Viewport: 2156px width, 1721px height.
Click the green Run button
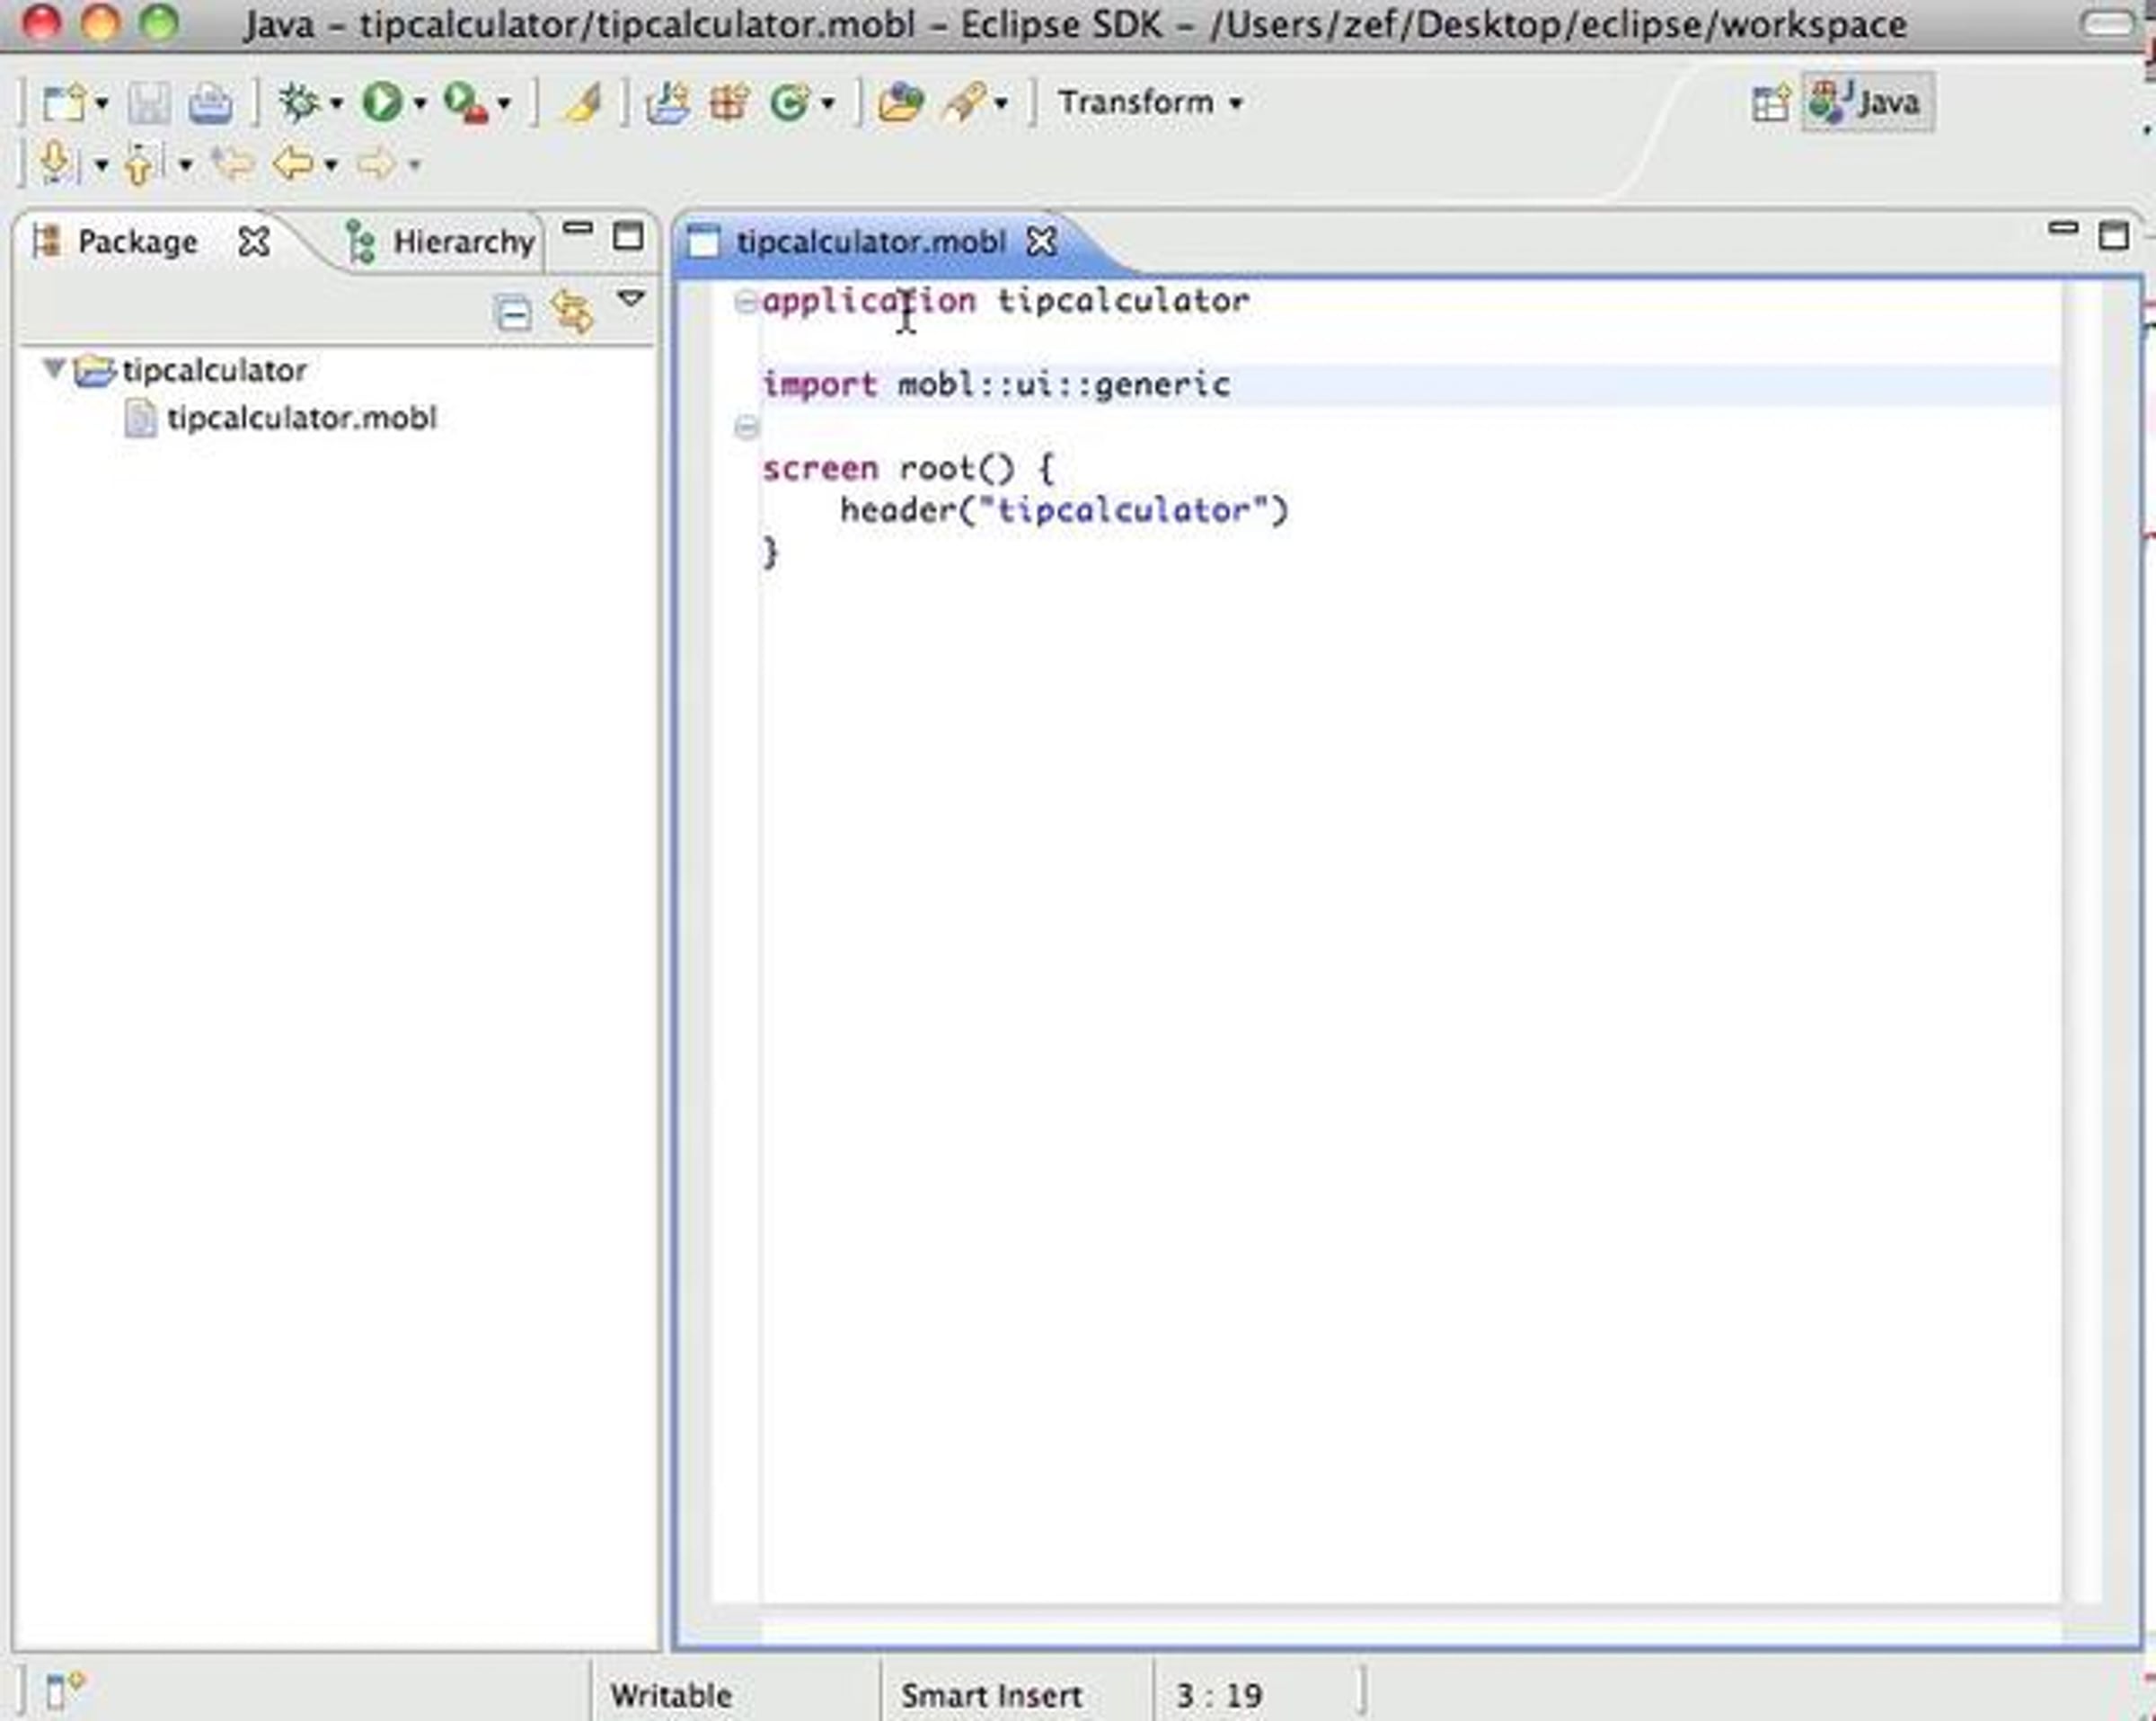click(x=381, y=102)
